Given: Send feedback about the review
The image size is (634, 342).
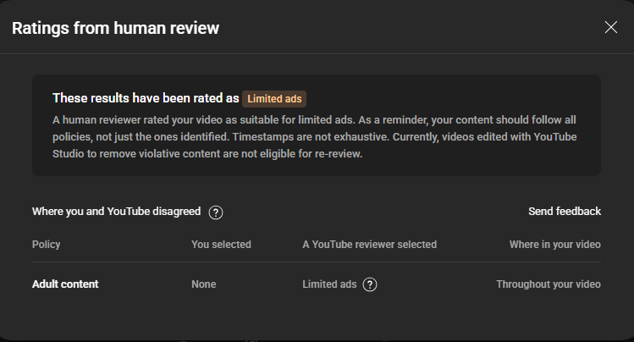Looking at the screenshot, I should pyautogui.click(x=565, y=212).
